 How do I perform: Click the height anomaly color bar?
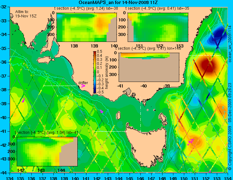pos(95,72)
